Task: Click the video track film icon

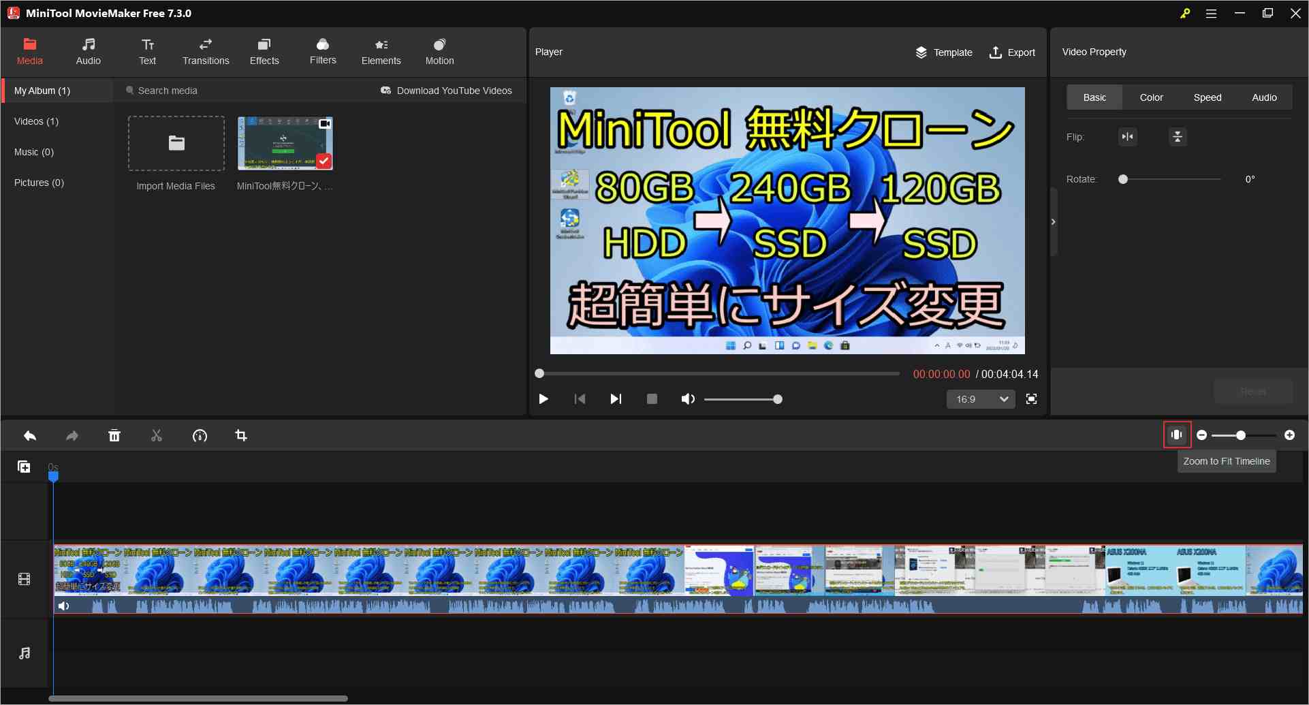Action: point(25,580)
